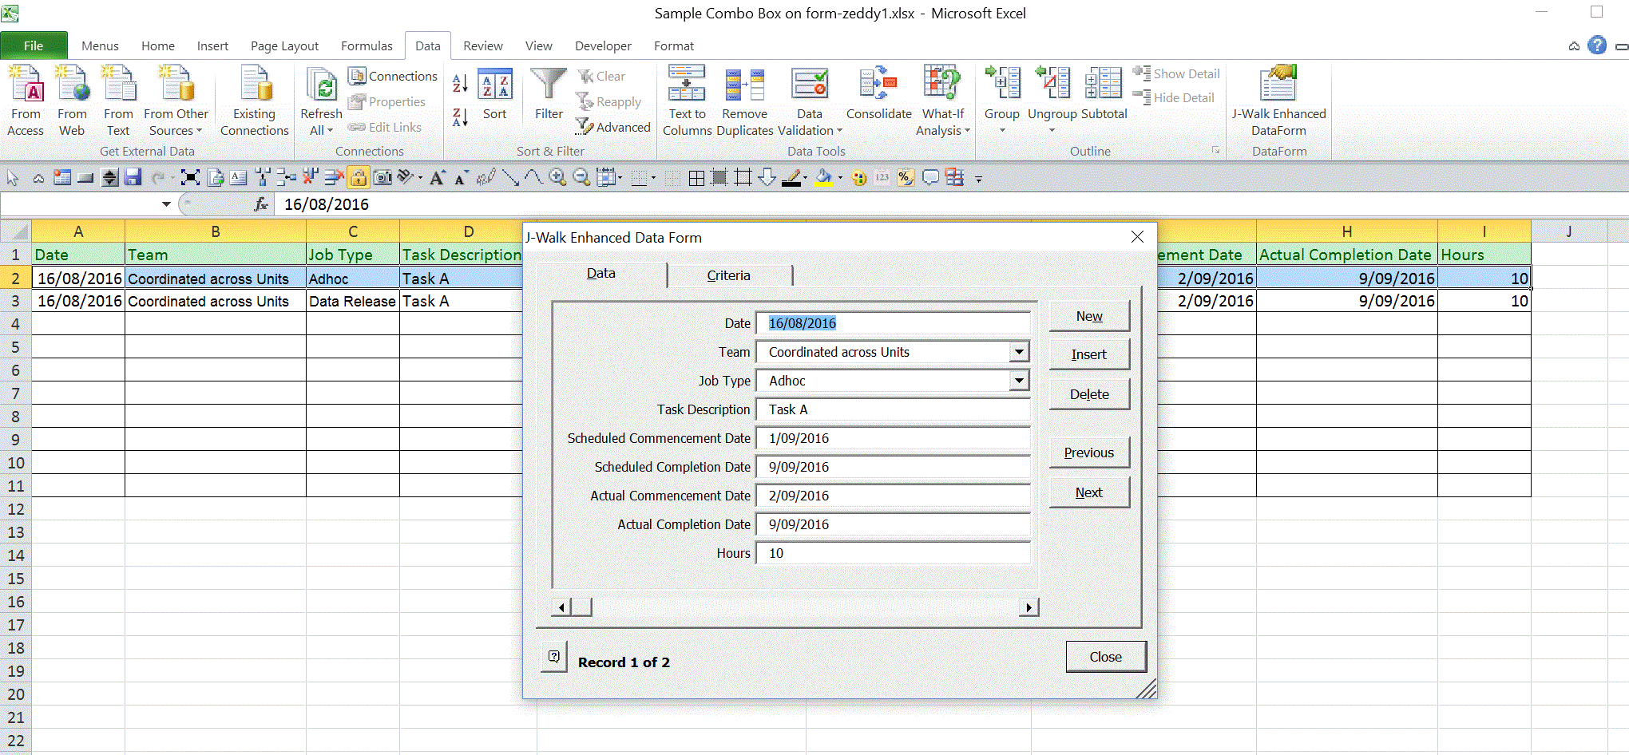Open the Formulas ribbon tab
Screen dimensions: 1629x755
click(x=367, y=46)
